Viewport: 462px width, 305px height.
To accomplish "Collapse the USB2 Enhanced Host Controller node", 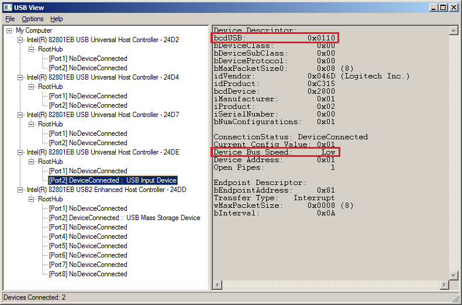I will pos(21,190).
